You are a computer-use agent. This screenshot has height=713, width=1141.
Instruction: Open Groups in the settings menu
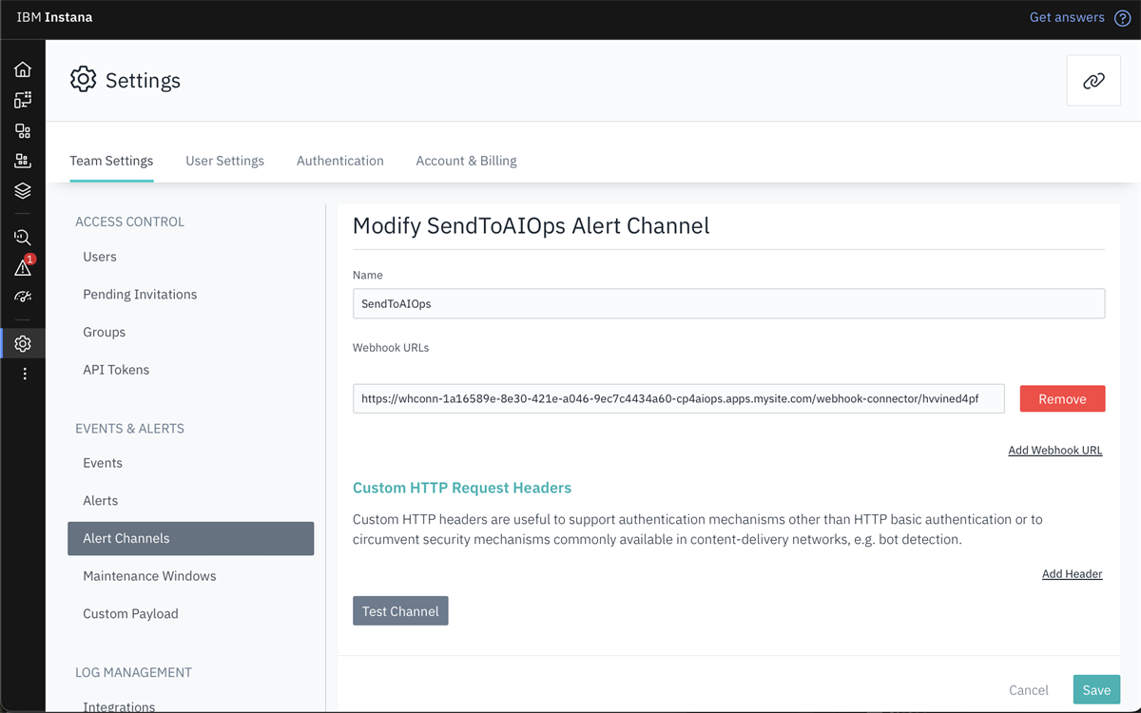(x=104, y=332)
